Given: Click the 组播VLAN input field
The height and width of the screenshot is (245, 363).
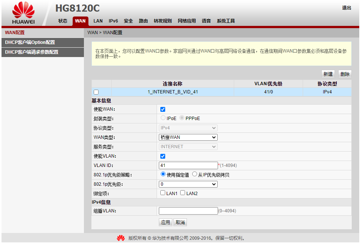Looking at the screenshot, I should (188, 211).
